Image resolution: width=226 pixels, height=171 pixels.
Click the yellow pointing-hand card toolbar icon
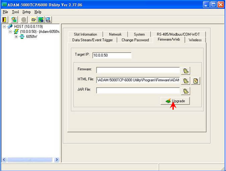tap(33, 20)
